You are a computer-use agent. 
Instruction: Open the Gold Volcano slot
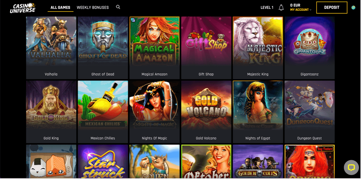(x=206, y=112)
